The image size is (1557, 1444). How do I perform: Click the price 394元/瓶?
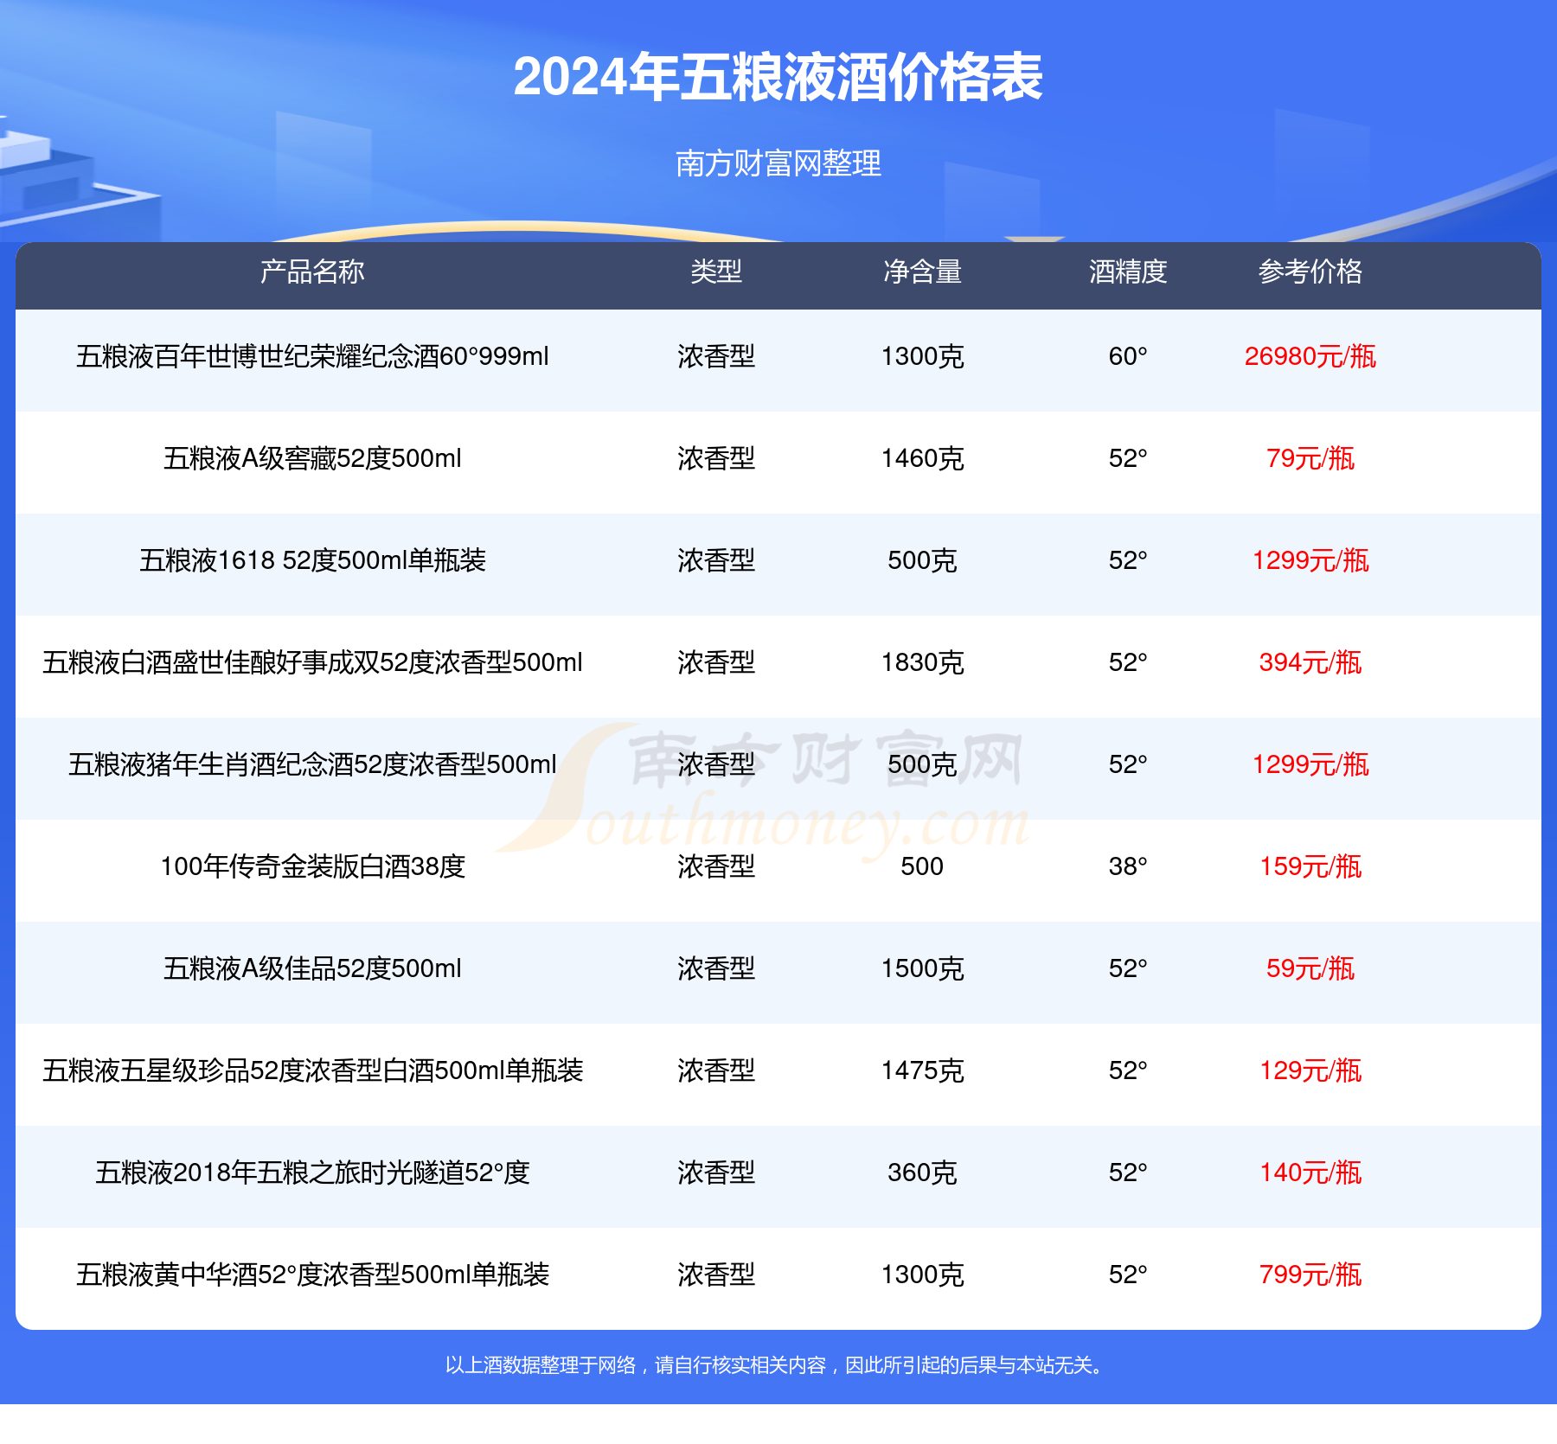[1310, 662]
